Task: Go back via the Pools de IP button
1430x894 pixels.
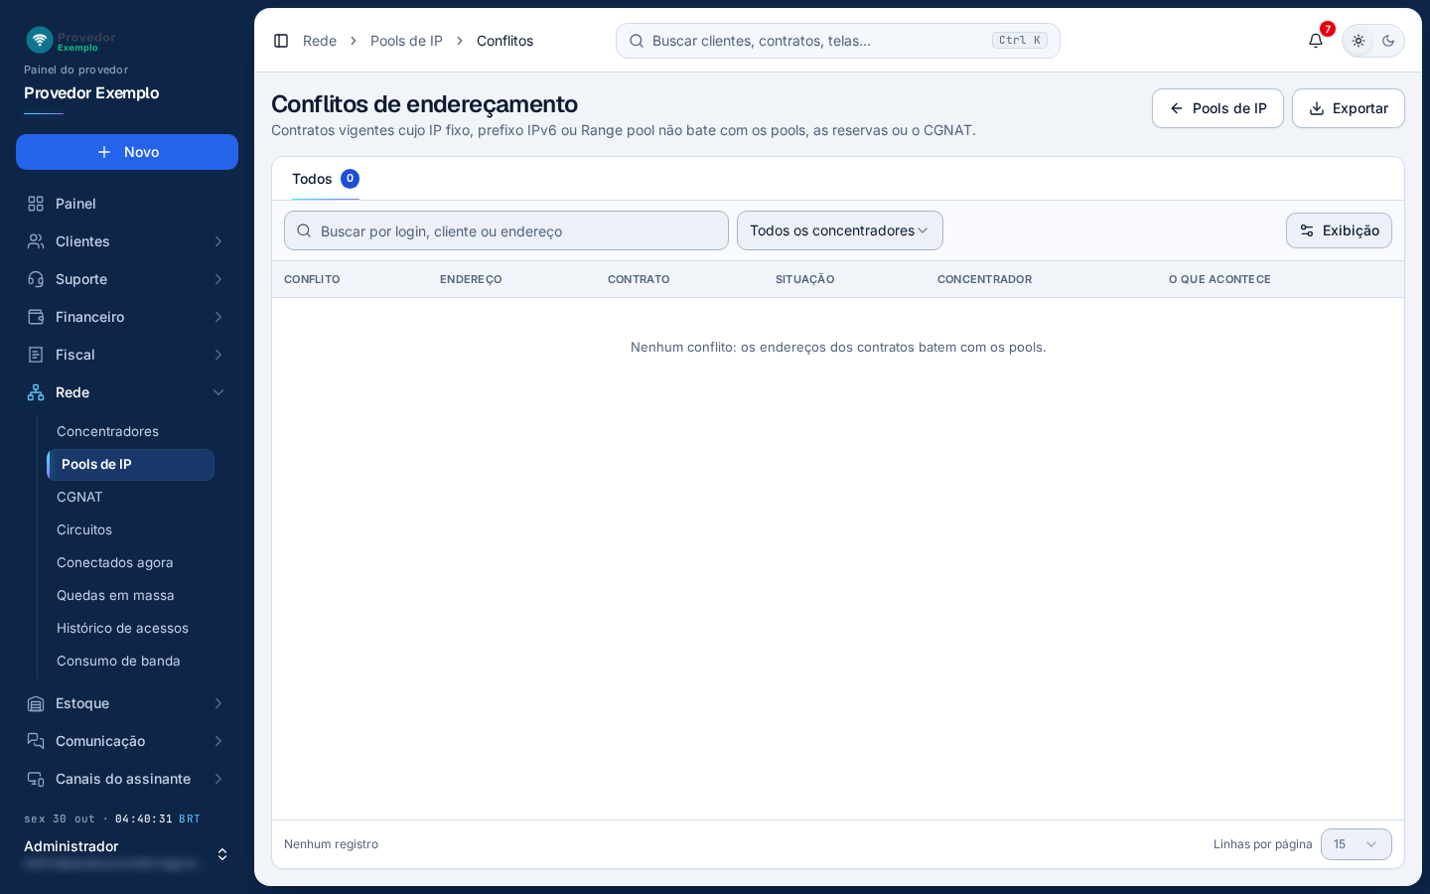Action: click(x=1217, y=108)
